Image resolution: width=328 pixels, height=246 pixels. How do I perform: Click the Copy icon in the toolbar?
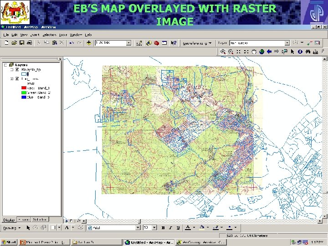(46, 43)
